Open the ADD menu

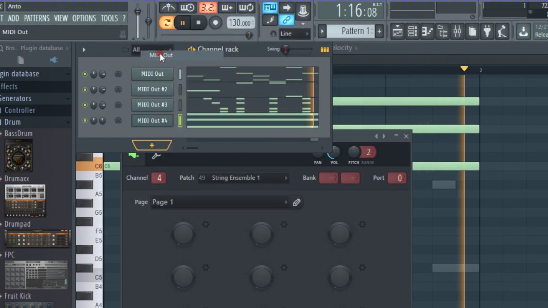click(13, 18)
